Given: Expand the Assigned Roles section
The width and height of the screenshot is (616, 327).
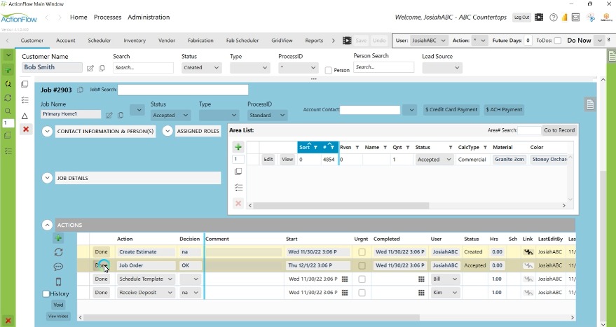Looking at the screenshot, I should [x=167, y=131].
